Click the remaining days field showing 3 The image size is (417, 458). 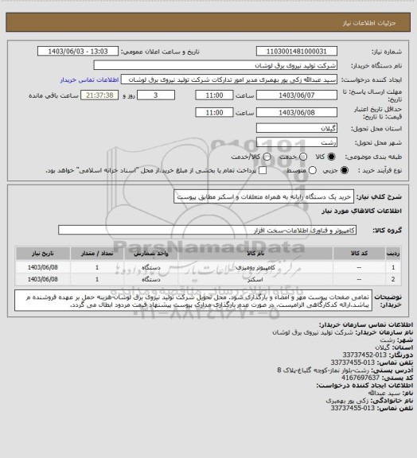(x=156, y=95)
